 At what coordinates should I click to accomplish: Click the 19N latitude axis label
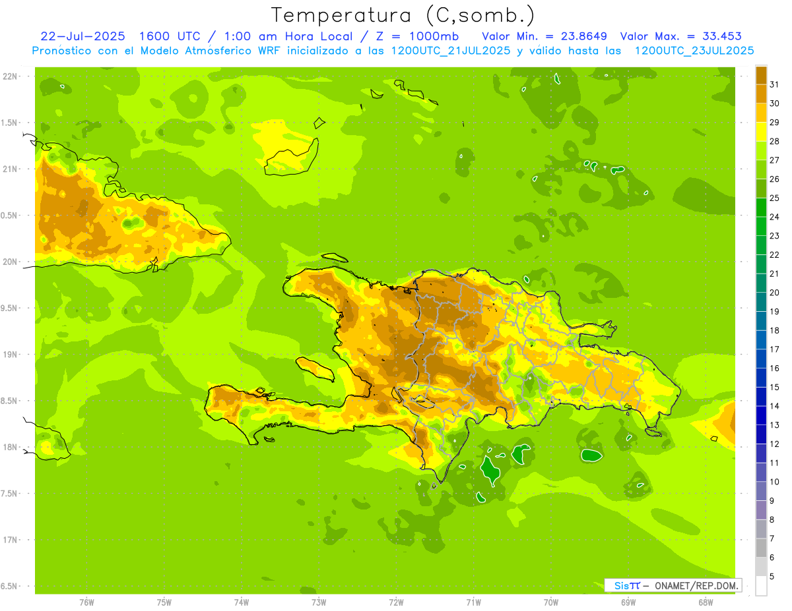[10, 355]
